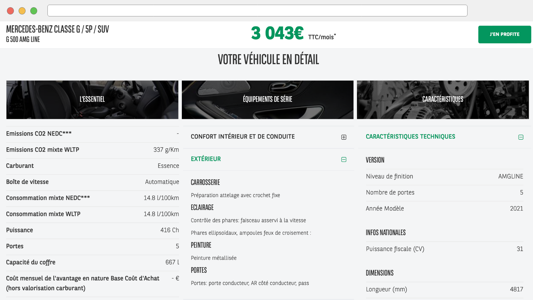Collapse Extérieur section minus icon
The height and width of the screenshot is (300, 533).
tap(344, 159)
